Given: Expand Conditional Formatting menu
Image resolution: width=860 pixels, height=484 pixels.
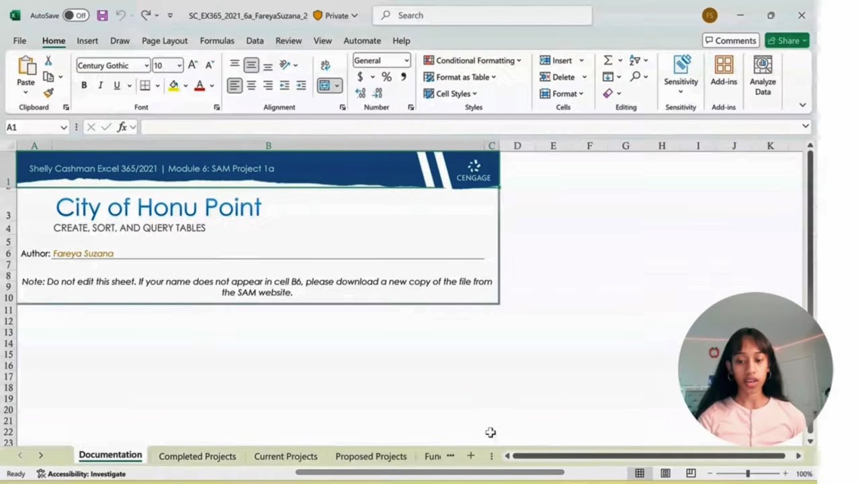Looking at the screenshot, I should tap(472, 61).
